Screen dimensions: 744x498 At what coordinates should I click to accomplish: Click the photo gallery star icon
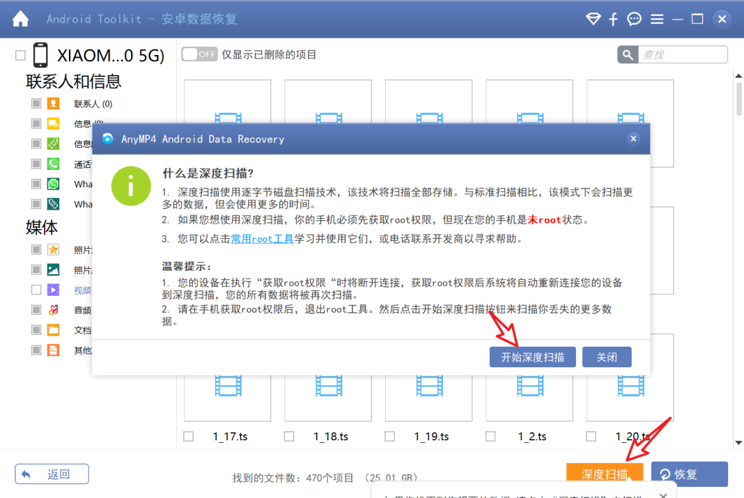click(53, 250)
